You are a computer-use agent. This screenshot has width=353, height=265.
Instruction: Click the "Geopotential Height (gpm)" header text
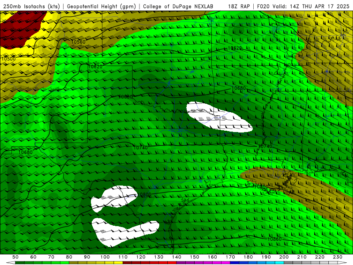[x=101, y=7]
